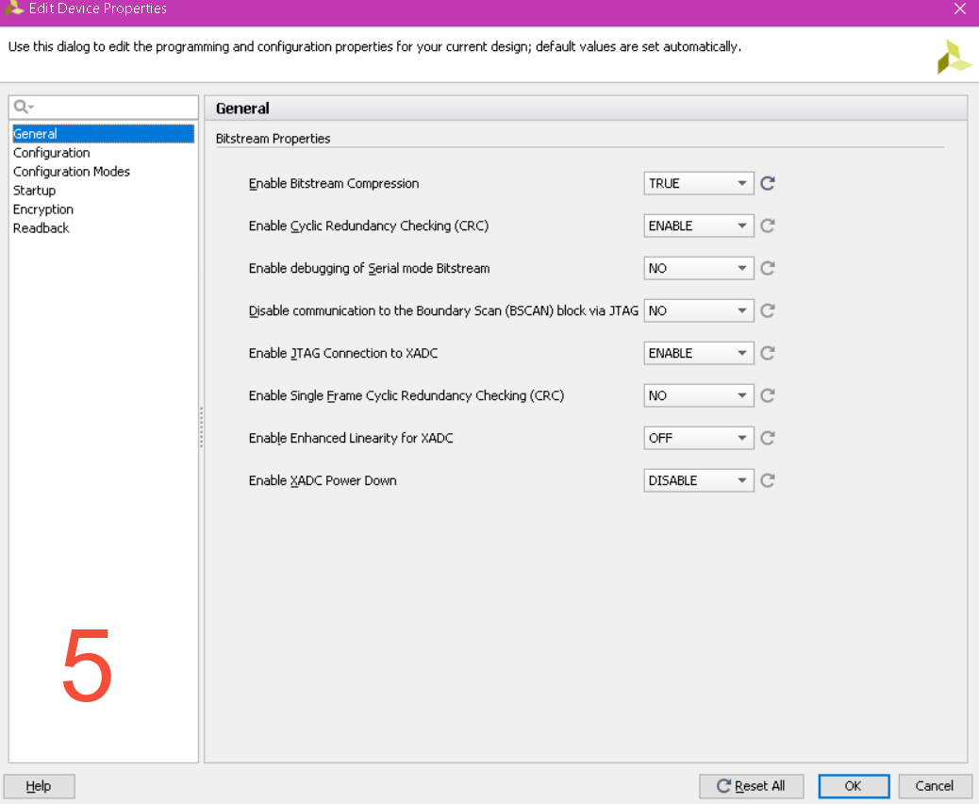
Task: Reset Enhanced Linearity for XADC value
Action: 768,438
